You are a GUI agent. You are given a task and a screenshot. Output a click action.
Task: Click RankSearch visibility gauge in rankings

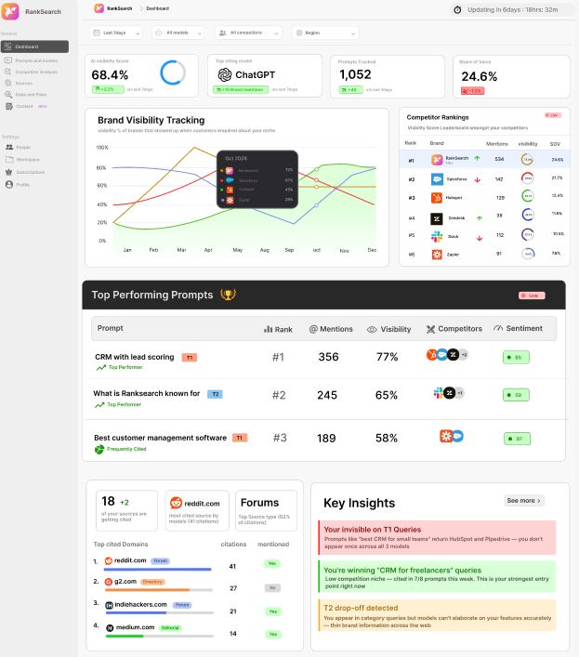(x=527, y=159)
